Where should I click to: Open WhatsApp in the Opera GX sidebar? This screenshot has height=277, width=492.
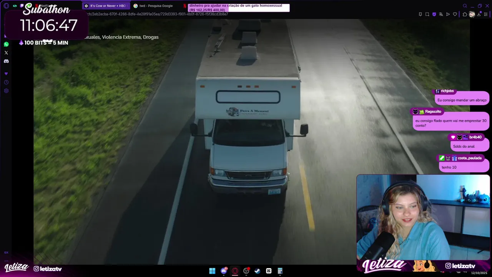pyautogui.click(x=6, y=44)
